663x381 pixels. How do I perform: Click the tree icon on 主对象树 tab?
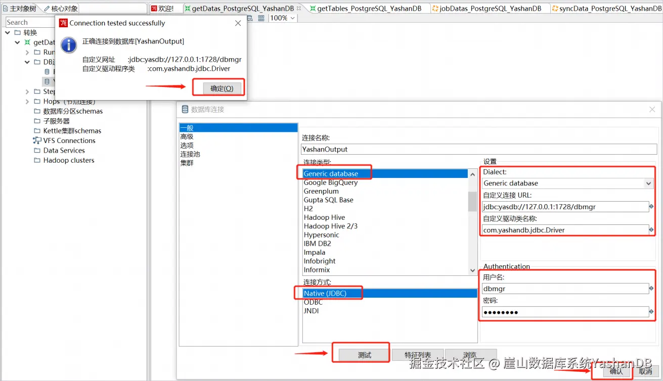pyautogui.click(x=6, y=9)
